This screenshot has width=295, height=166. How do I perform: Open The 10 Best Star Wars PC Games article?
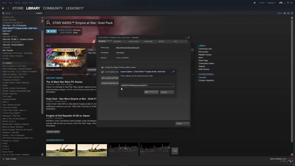click(x=64, y=82)
